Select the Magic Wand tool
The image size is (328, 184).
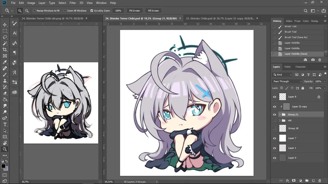coord(5,43)
